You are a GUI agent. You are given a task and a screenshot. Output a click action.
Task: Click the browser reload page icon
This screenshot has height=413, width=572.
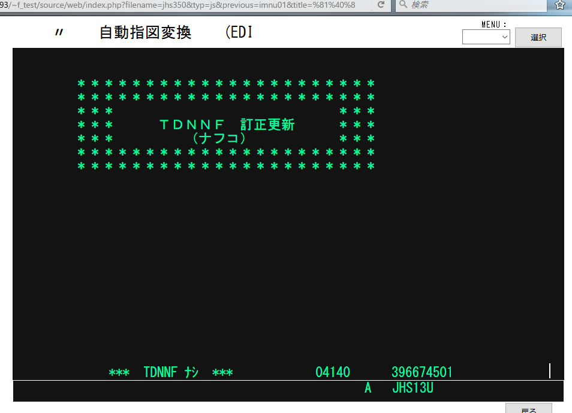[381, 5]
